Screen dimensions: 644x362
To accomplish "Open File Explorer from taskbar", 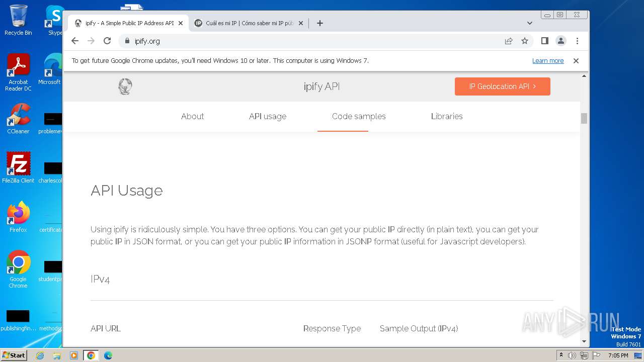I will (57, 355).
